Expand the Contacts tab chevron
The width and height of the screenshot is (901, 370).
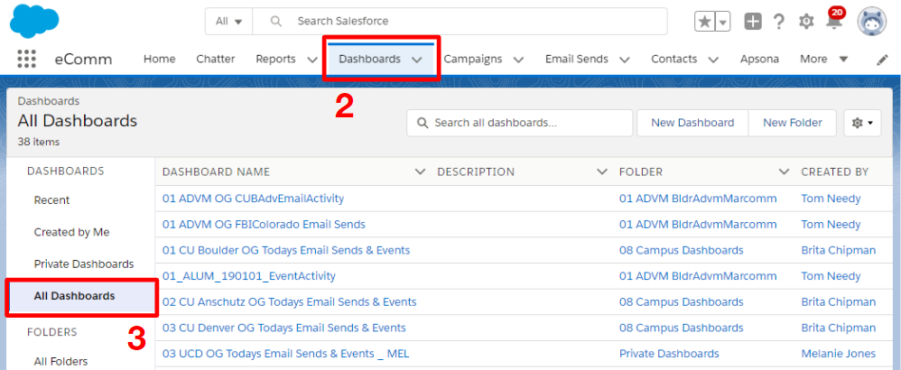(x=713, y=60)
